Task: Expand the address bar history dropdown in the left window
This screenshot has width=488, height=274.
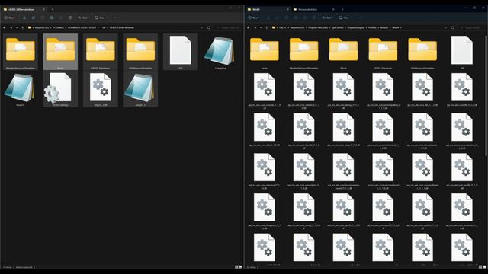Action: coord(201,27)
